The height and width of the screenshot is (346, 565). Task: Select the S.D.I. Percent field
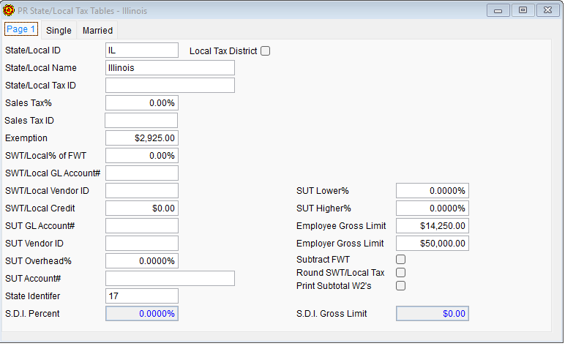[x=142, y=314]
